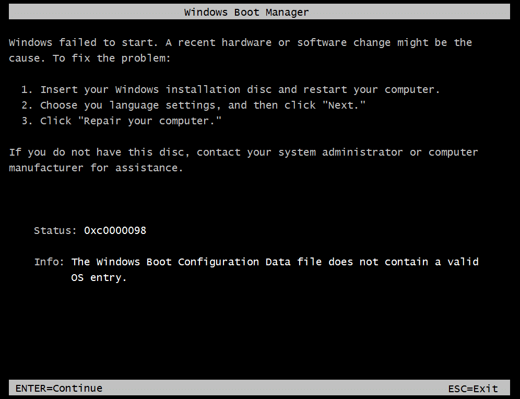The width and height of the screenshot is (520, 399).
Task: Click "To fix the problem:" text
Action: (x=112, y=58)
